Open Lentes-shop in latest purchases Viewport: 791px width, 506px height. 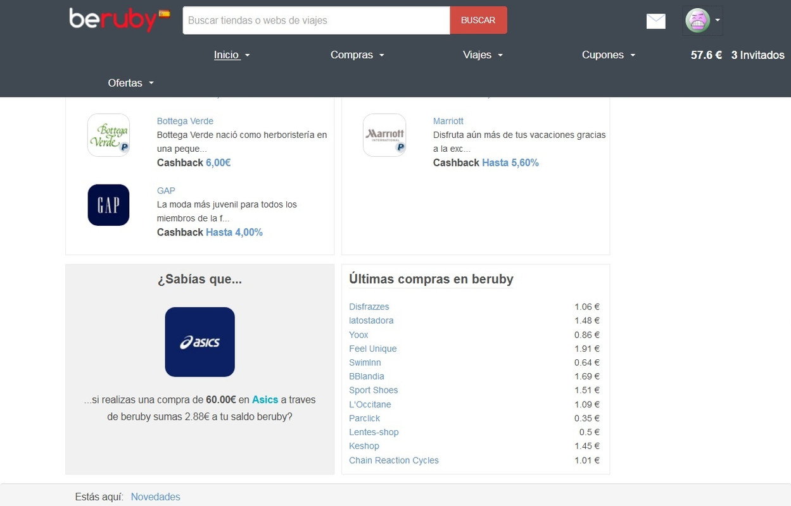tap(374, 432)
